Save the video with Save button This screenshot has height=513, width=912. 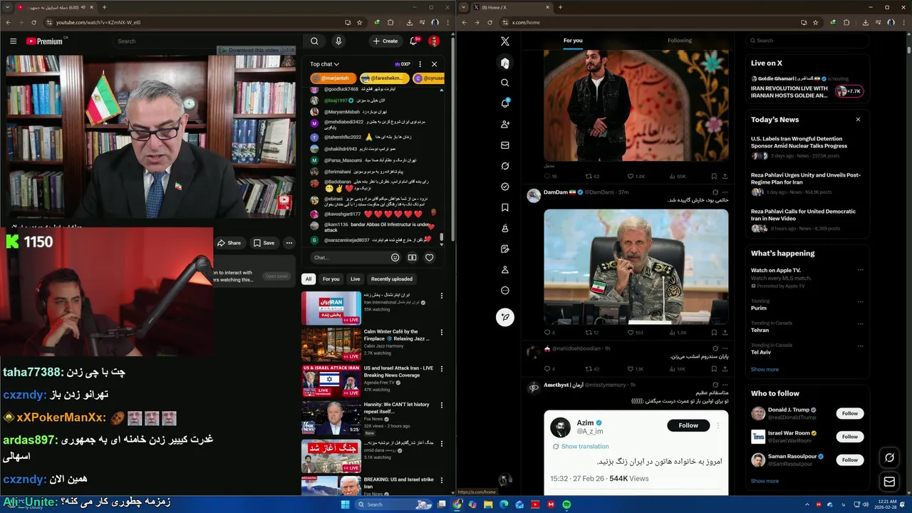264,243
